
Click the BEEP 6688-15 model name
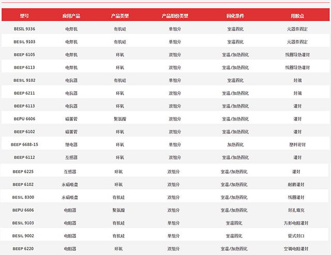coord(24,144)
